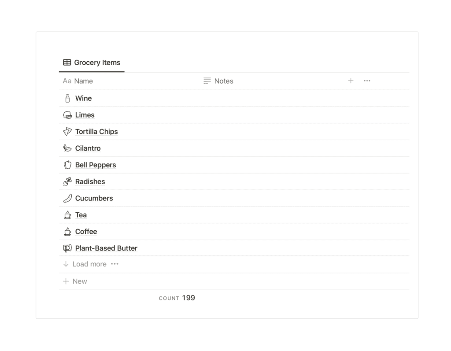Add a new property with the plus icon

coord(351,81)
